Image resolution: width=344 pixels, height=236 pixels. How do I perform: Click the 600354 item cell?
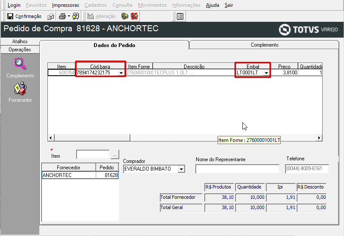(62, 73)
